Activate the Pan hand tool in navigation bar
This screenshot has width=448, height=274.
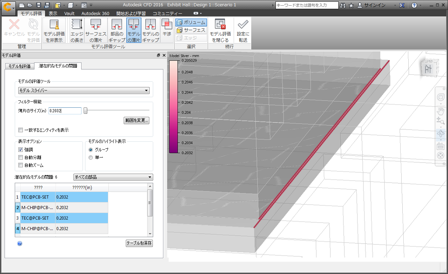click(440, 112)
